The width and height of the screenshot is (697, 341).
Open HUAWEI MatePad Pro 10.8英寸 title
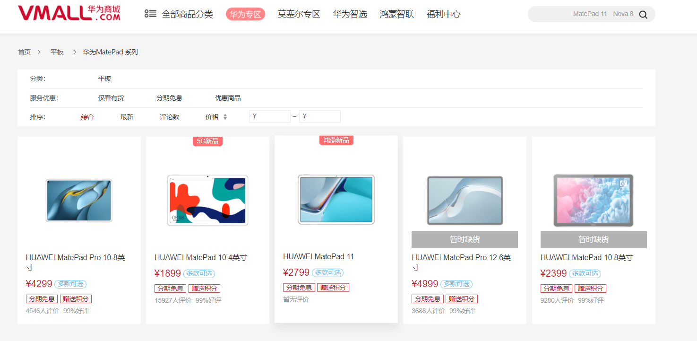[76, 262]
